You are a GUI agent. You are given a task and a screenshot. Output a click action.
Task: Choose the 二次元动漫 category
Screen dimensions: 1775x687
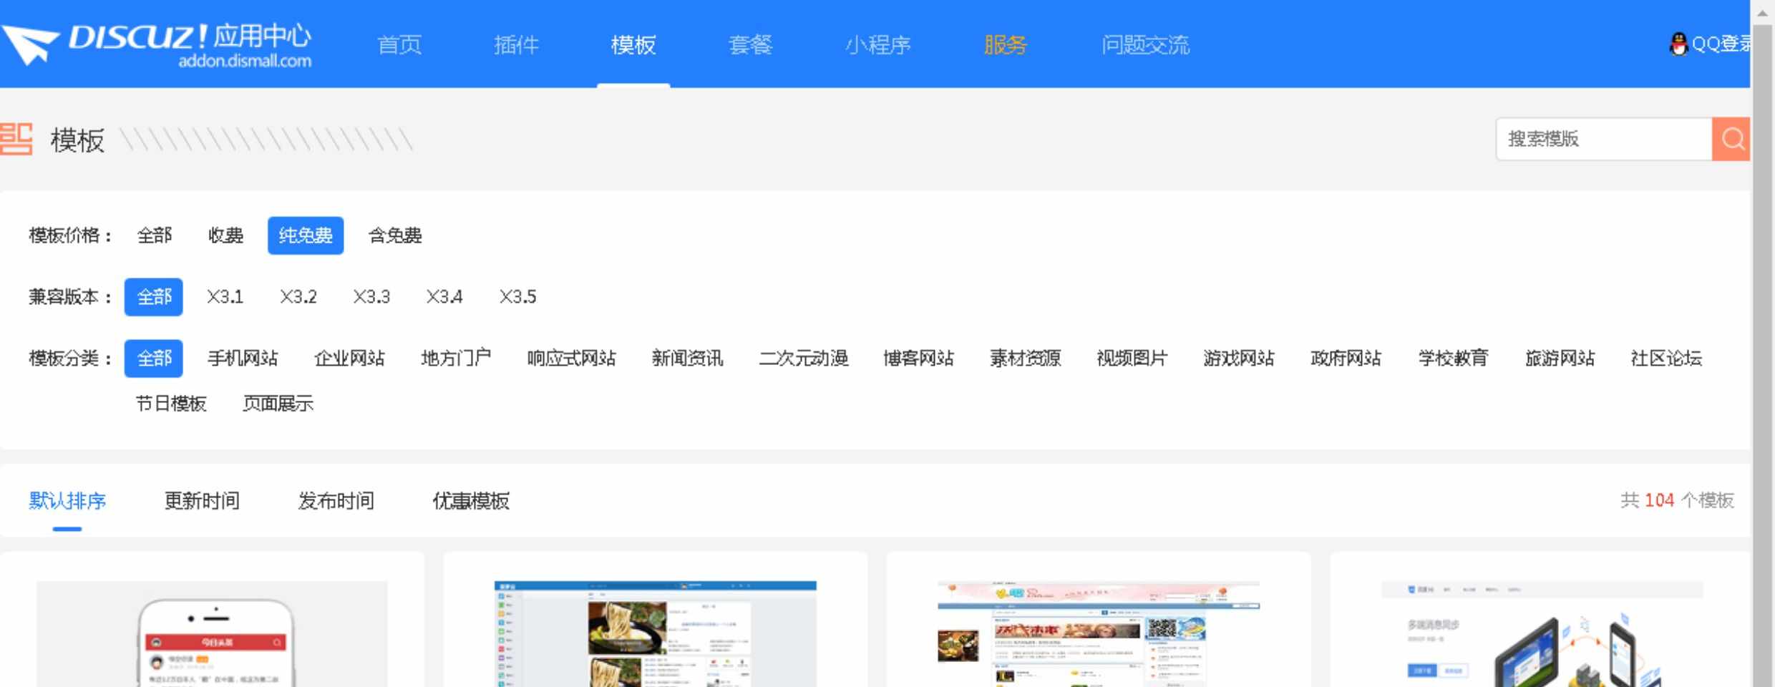[803, 359]
